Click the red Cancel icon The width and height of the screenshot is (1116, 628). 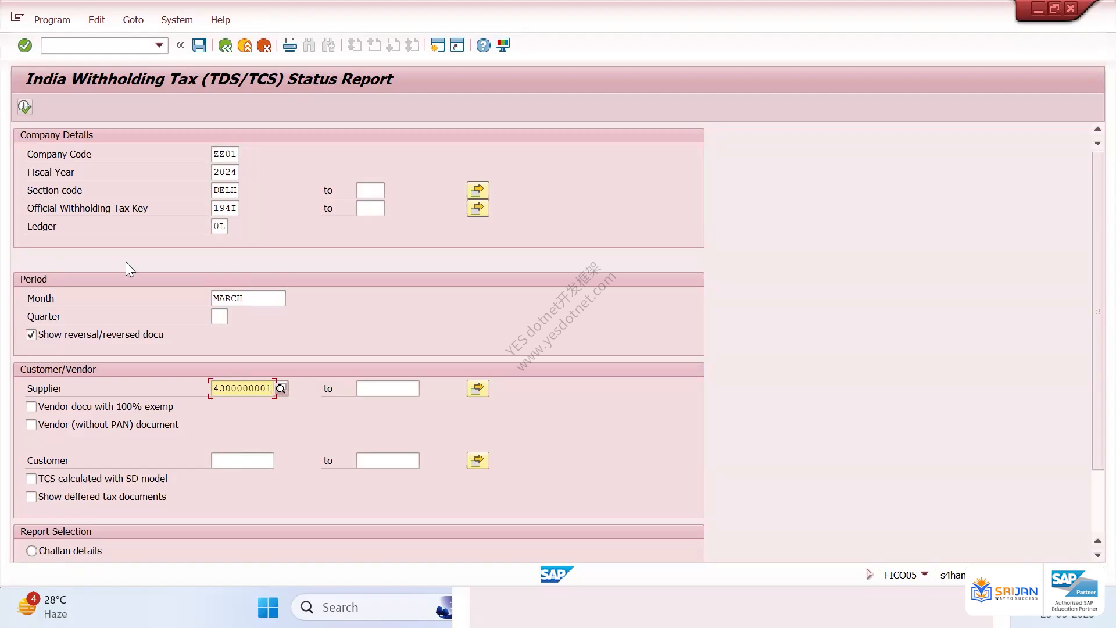[264, 45]
